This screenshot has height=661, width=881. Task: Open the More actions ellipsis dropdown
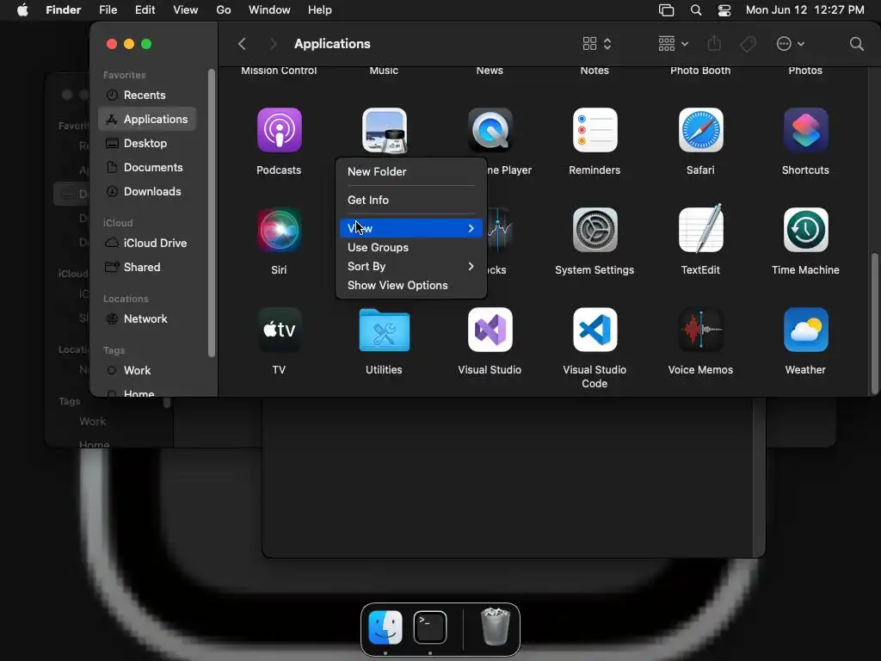click(x=790, y=44)
